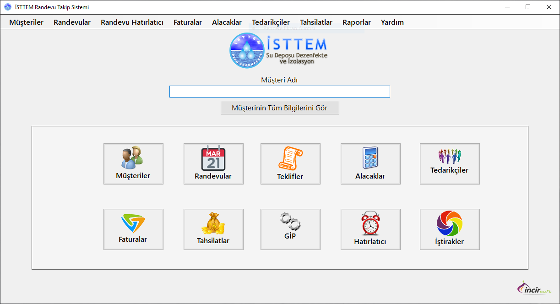Open the Alacaklar calculator icon button
The height and width of the screenshot is (304, 560).
[x=370, y=164]
